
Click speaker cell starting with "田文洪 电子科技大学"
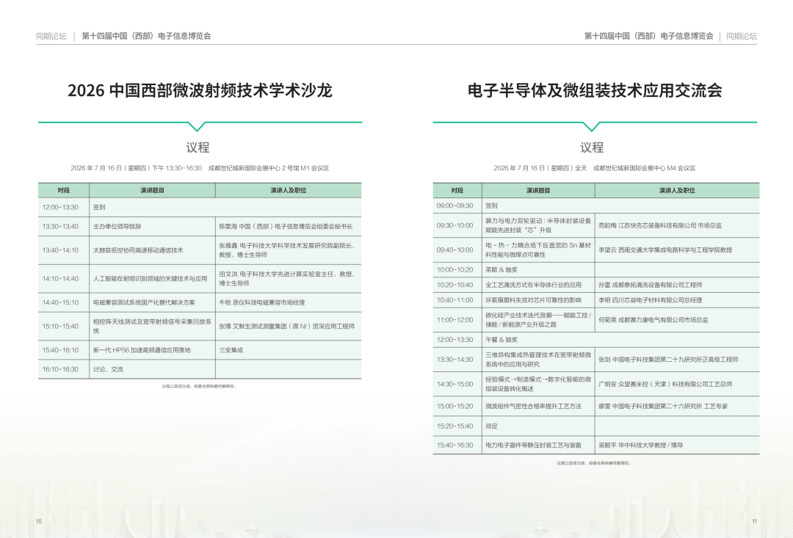coord(287,279)
